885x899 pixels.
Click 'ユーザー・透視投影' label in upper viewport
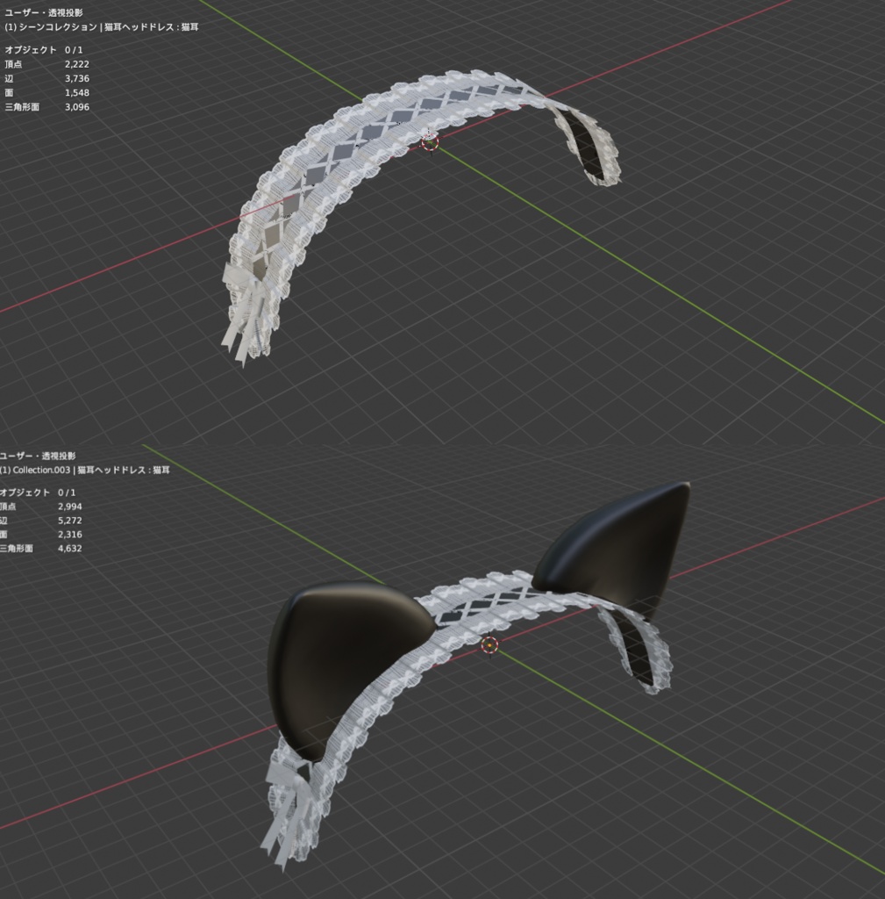click(44, 12)
